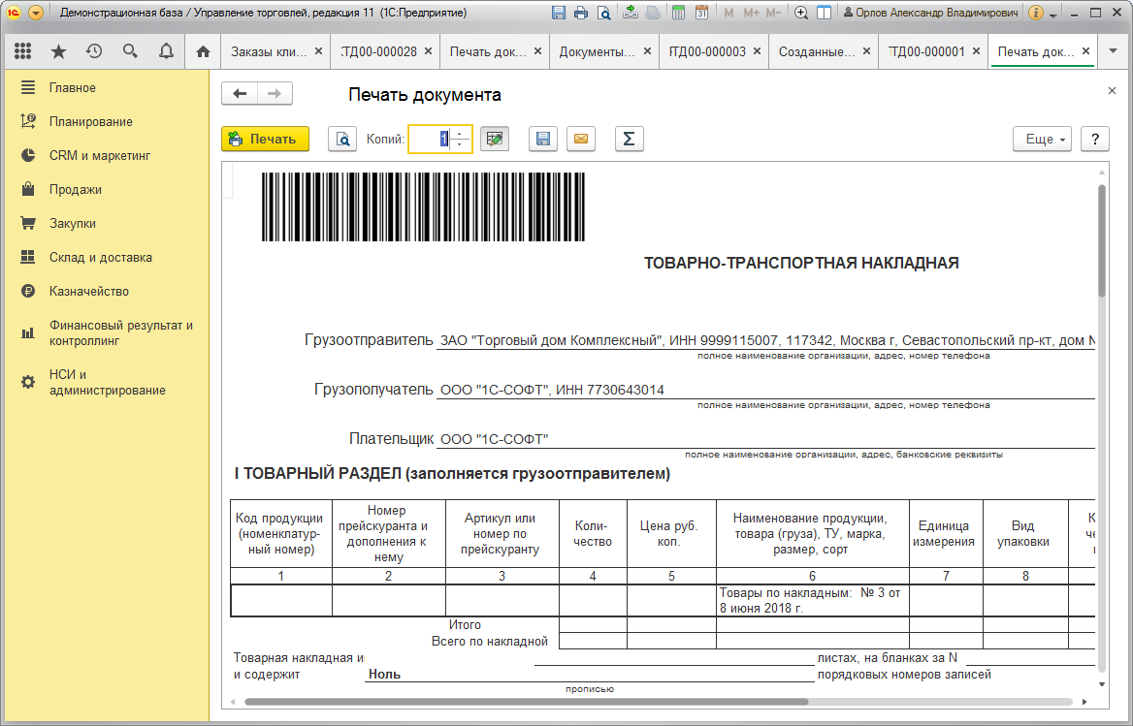Click the printer icon in the title bar
Image resolution: width=1133 pixels, height=726 pixels.
coord(581,13)
